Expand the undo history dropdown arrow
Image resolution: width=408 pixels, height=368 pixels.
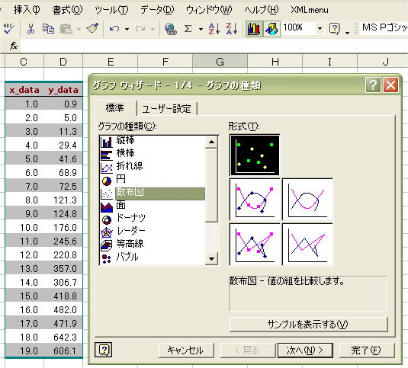point(127,29)
